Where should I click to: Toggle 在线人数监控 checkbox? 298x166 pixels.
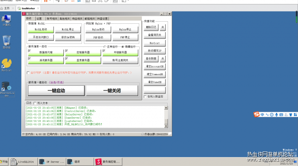pyautogui.click(x=145, y=97)
